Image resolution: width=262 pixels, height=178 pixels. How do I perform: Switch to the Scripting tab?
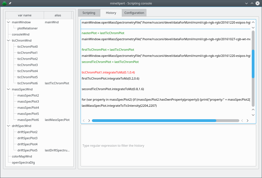click(89, 13)
